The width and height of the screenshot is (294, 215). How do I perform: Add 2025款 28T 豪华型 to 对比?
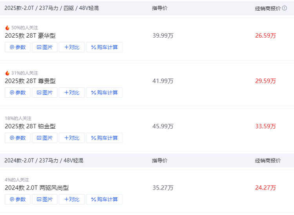coord(72,47)
